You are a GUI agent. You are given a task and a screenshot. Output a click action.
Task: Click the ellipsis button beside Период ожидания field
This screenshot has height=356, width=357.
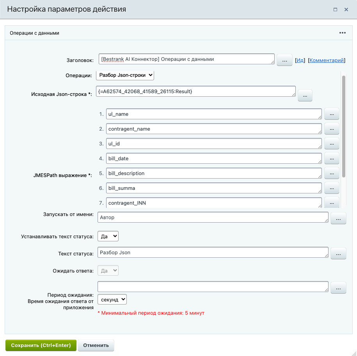[x=338, y=287]
